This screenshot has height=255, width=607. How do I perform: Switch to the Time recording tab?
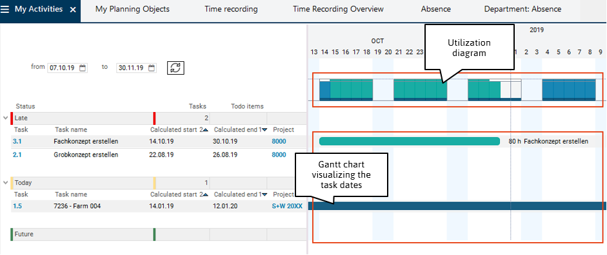tap(231, 9)
